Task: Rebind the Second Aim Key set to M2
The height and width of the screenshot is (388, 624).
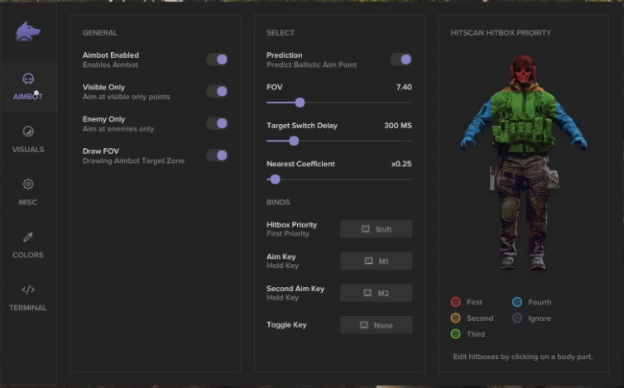Action: (x=376, y=293)
